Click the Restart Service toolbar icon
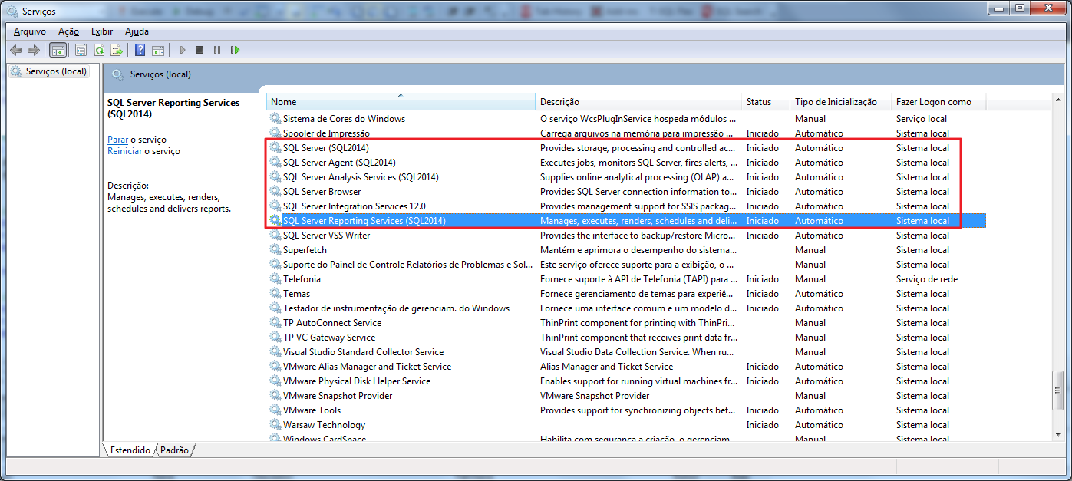1072x481 pixels. point(235,50)
